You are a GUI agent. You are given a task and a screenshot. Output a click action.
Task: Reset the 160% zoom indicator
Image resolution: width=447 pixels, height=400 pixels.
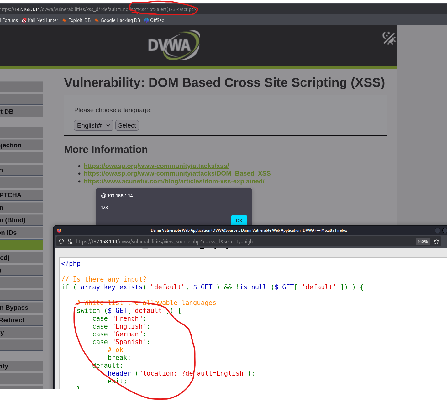click(x=423, y=241)
